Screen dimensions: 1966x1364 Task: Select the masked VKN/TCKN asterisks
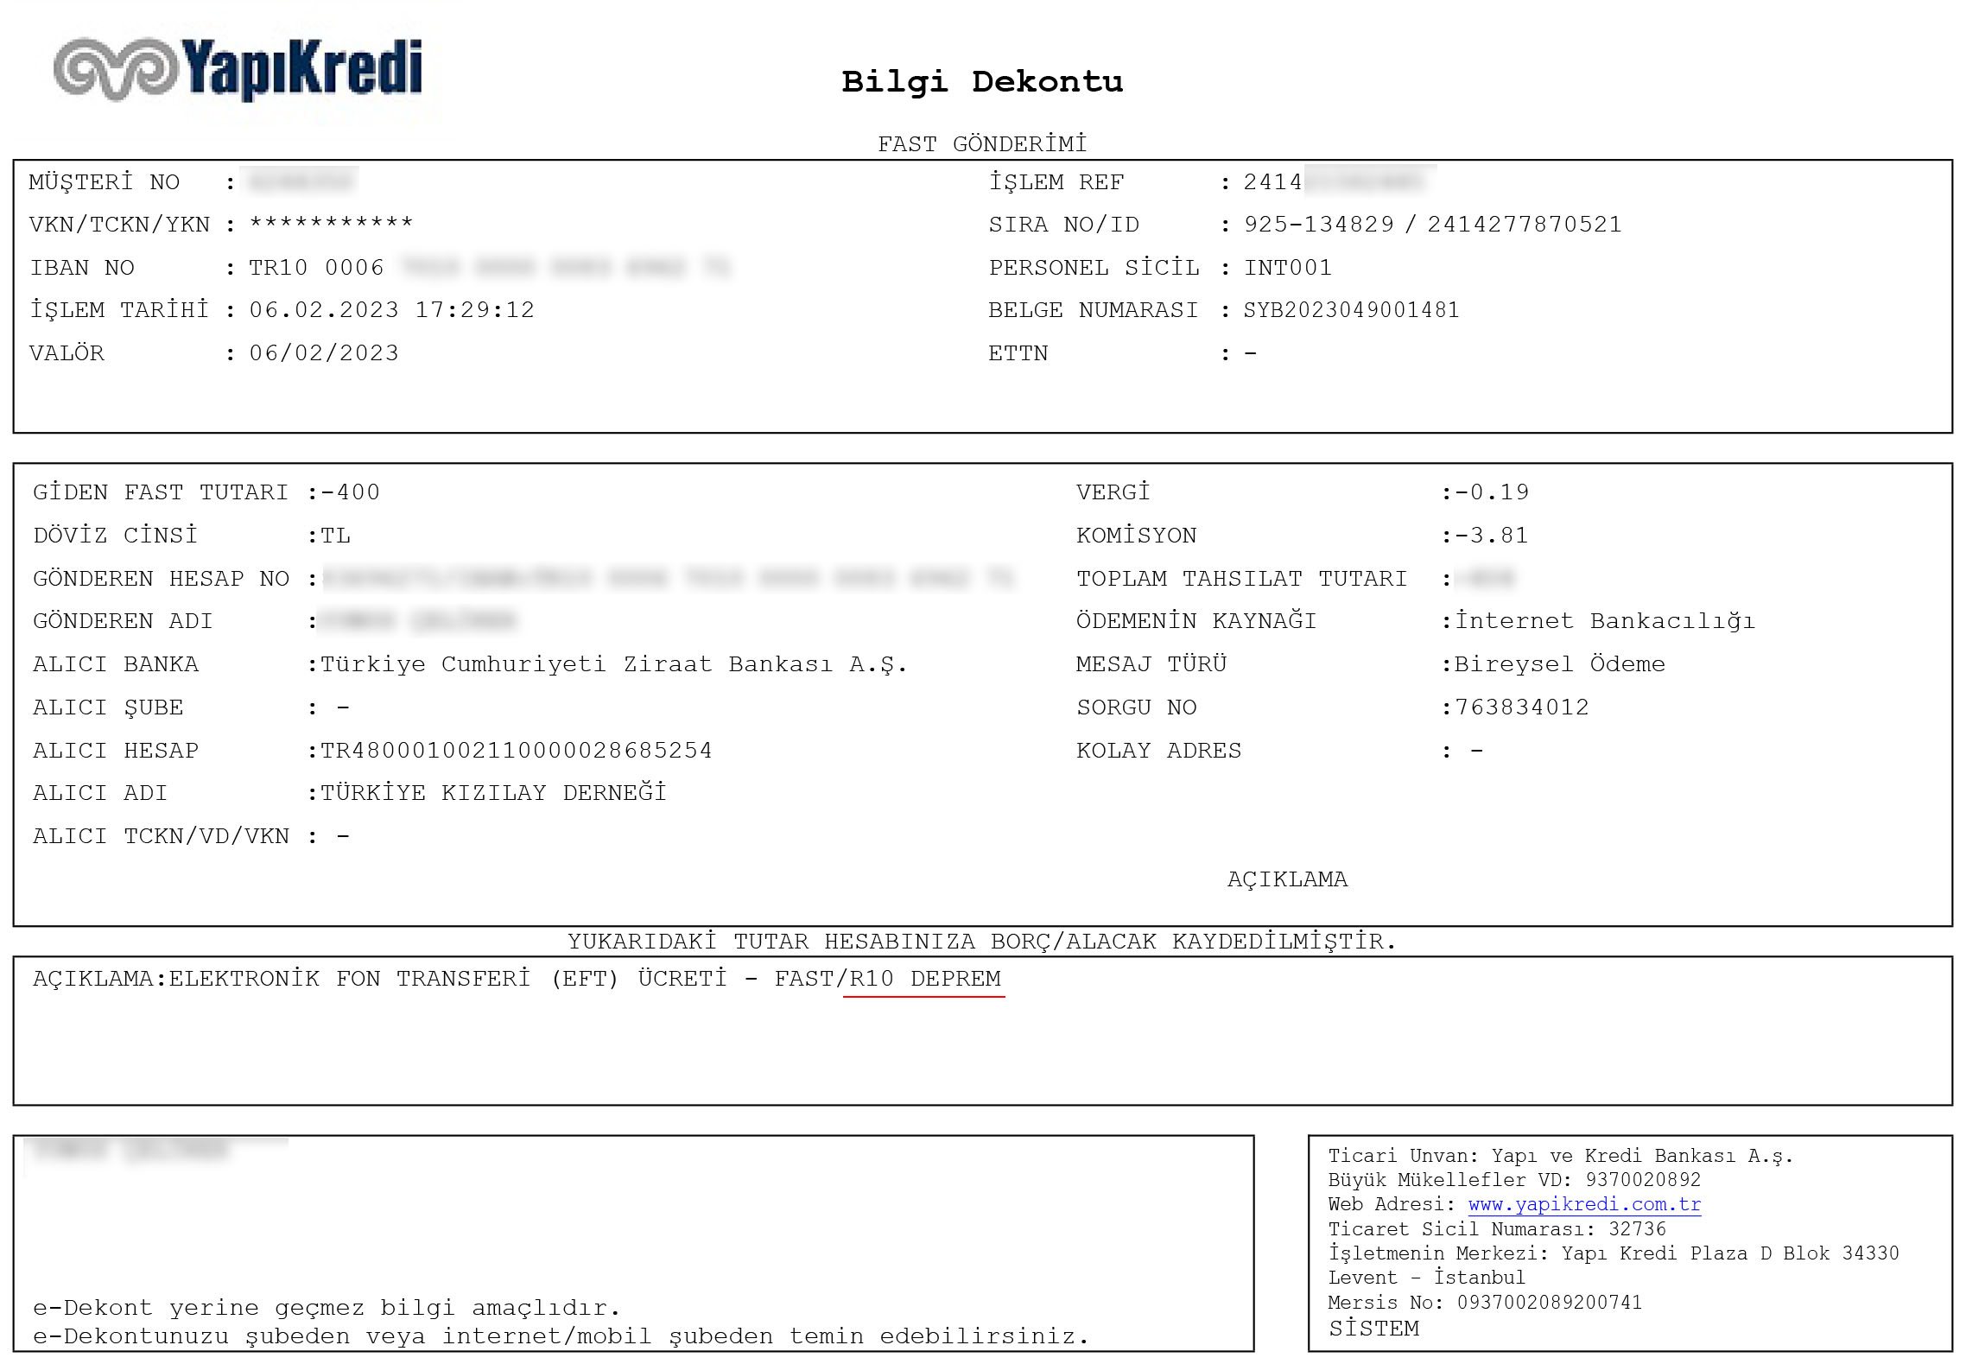(331, 223)
